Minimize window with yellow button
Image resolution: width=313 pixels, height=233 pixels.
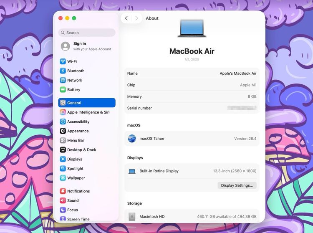click(67, 18)
